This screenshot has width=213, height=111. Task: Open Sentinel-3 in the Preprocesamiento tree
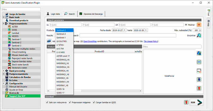tap(17, 46)
